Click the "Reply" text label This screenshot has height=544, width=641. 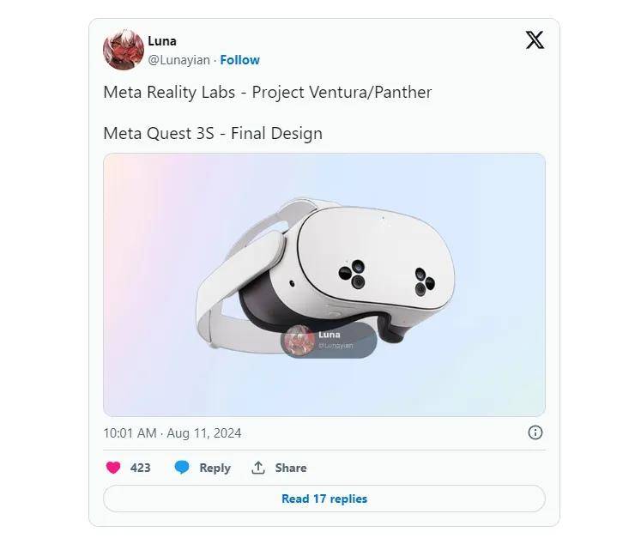tap(215, 468)
